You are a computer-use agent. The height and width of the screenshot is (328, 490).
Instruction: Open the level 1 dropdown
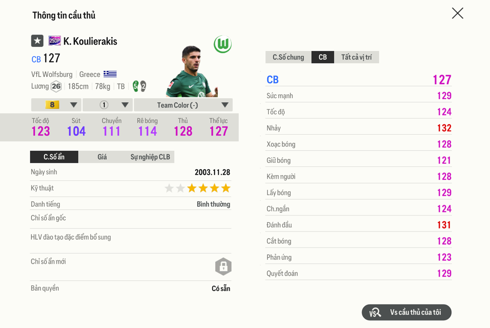108,105
